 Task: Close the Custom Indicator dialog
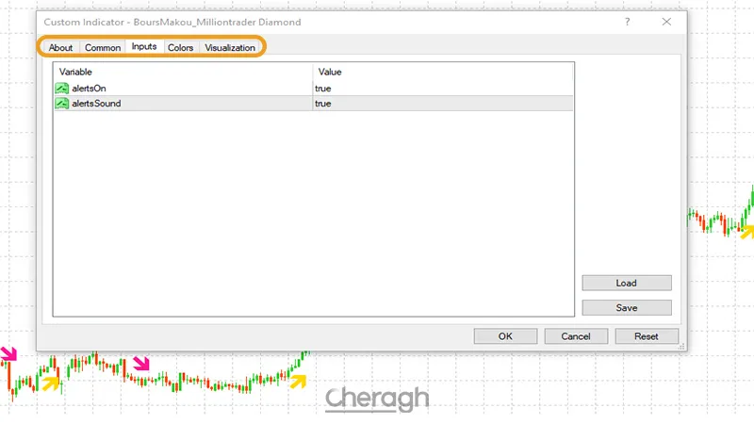[666, 22]
